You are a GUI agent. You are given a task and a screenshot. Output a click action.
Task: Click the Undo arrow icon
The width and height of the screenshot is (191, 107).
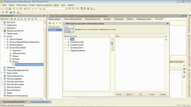(x=33, y=9)
